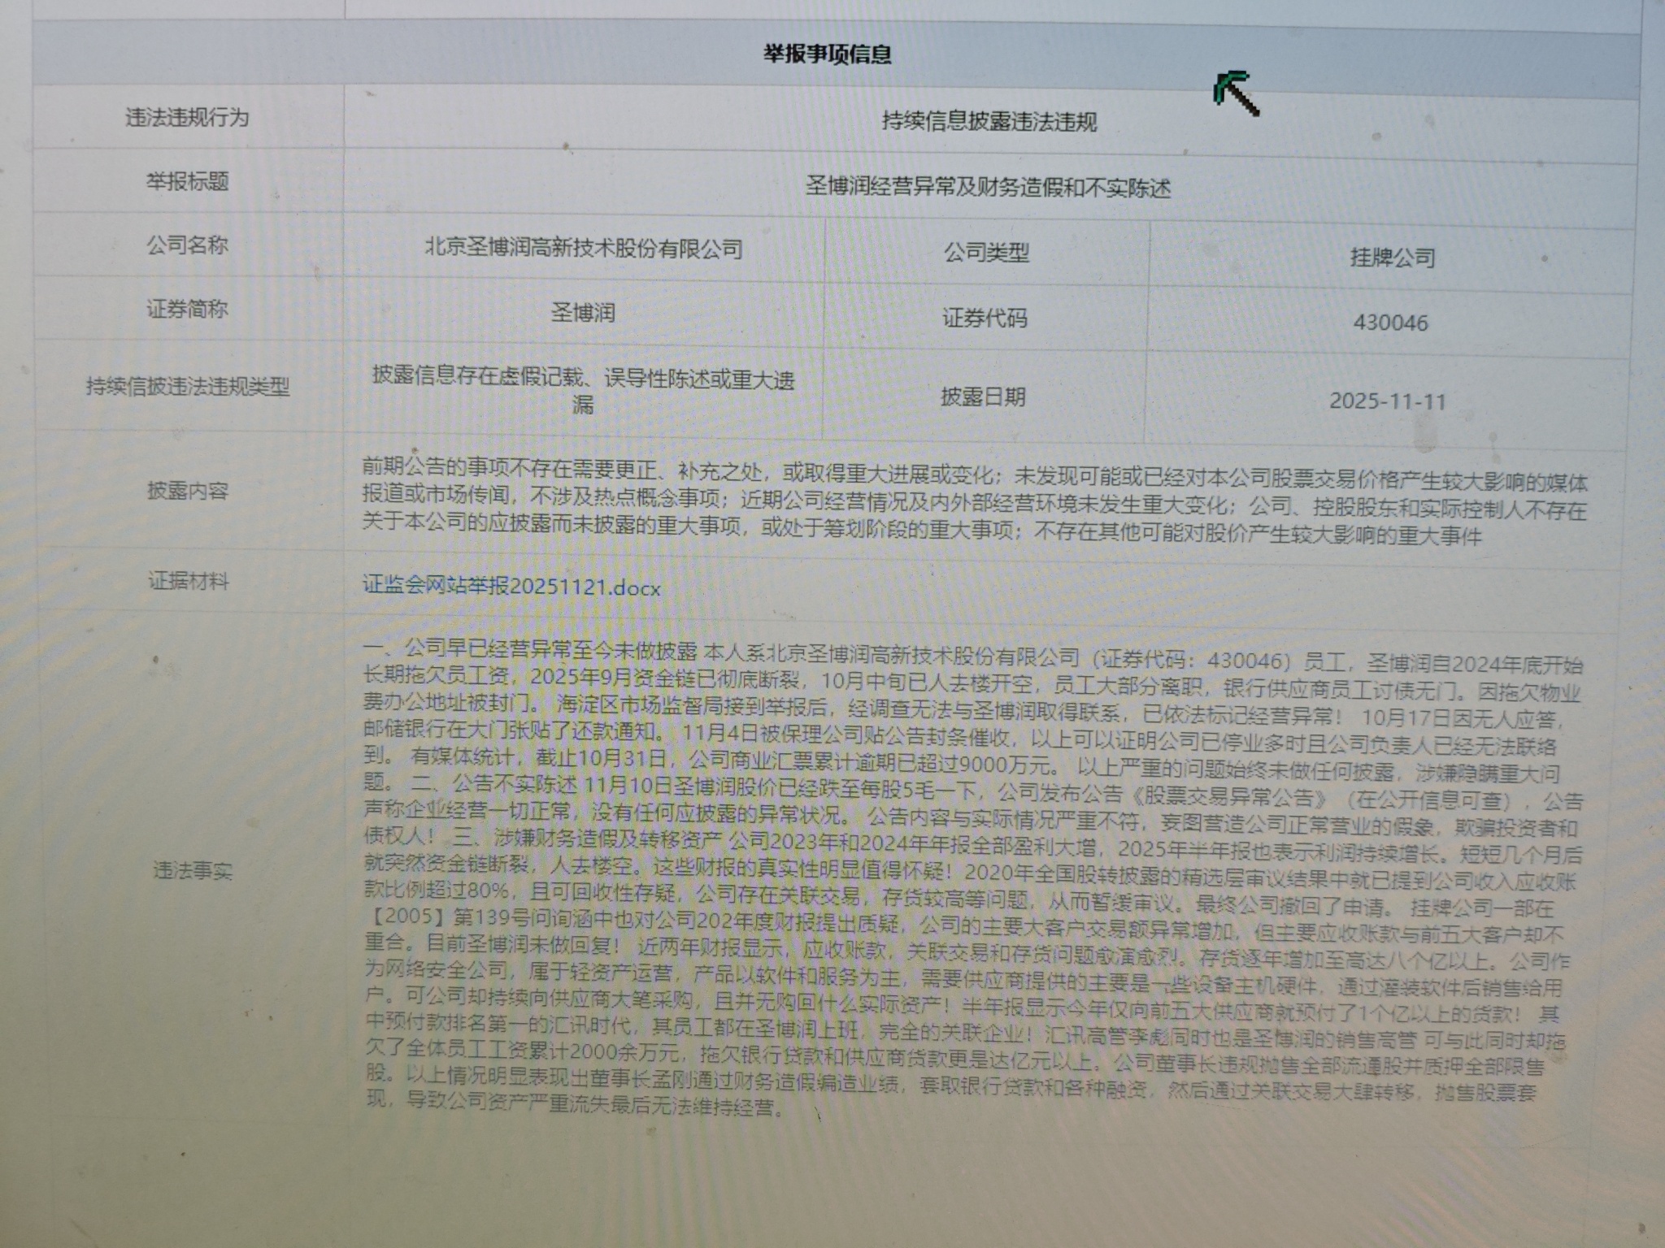Click the 披露日期 label cell
The height and width of the screenshot is (1248, 1665).
point(983,397)
